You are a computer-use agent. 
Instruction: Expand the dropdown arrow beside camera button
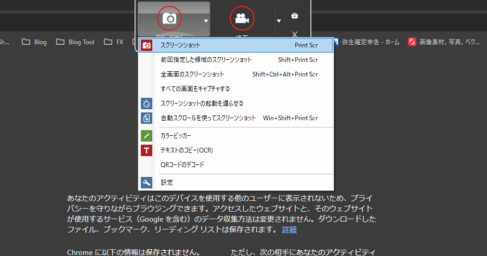206,21
